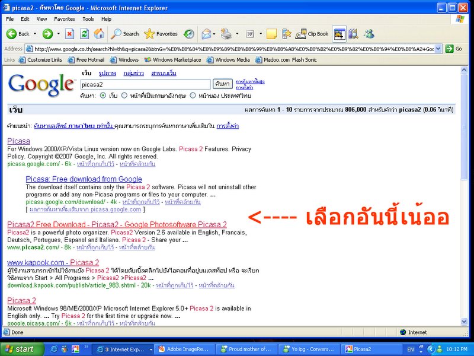The height and width of the screenshot is (356, 474).
Task: Click the Google search box containing picasa2
Action: (145, 84)
